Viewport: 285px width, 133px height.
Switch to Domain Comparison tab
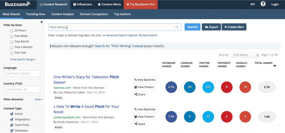coord(94,14)
